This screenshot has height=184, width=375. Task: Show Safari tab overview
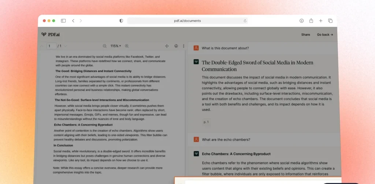click(x=330, y=21)
